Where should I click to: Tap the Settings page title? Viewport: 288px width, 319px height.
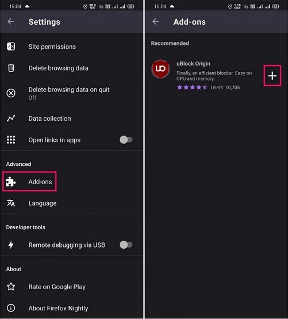tap(44, 22)
